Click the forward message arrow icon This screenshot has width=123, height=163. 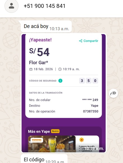click(113, 93)
